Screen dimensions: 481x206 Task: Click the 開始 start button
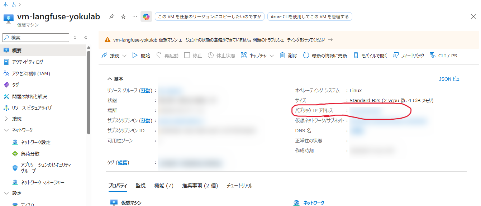pyautogui.click(x=141, y=56)
